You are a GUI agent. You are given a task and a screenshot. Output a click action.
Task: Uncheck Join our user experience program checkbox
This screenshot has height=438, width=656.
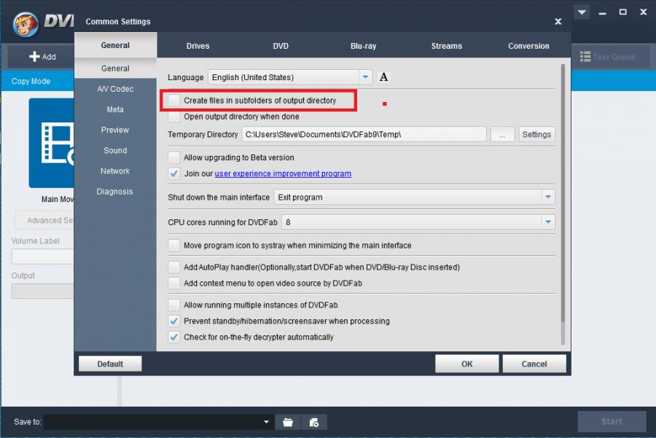pos(173,173)
